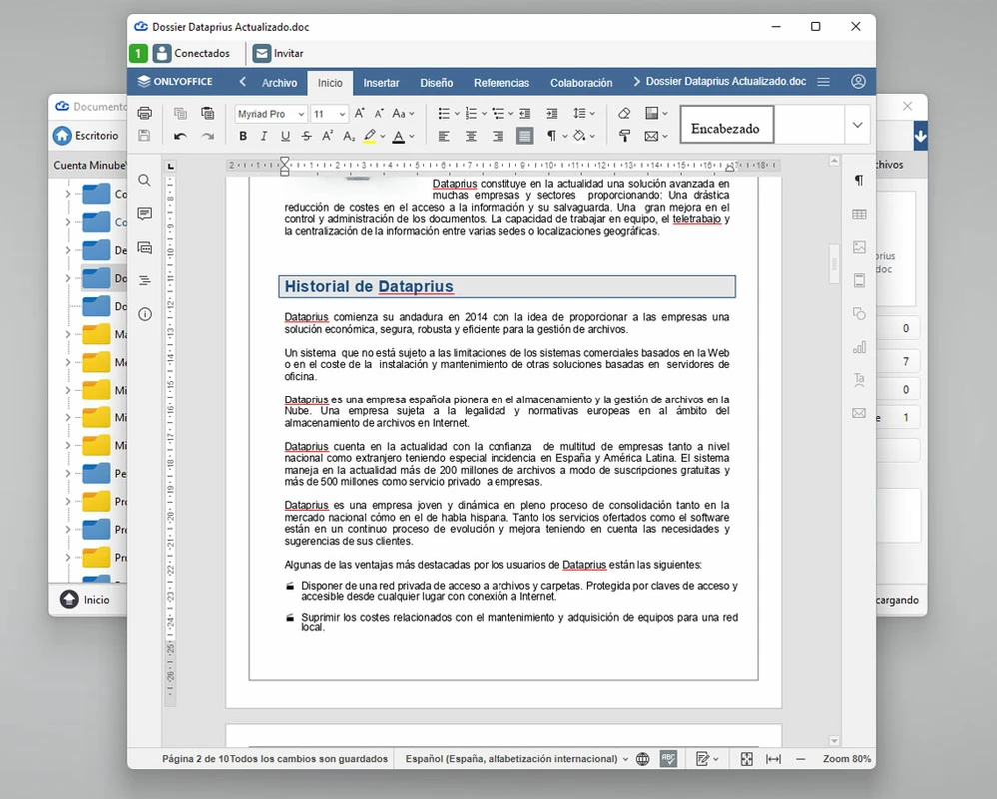Click the fit to page icon
The height and width of the screenshot is (799, 997).
pos(747,759)
